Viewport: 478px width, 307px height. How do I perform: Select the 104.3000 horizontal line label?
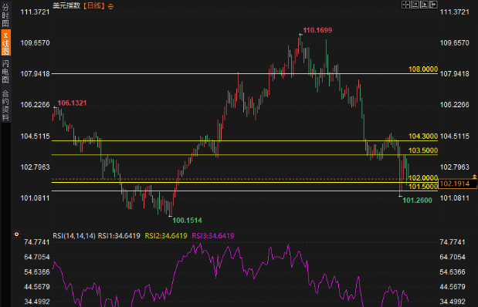pyautogui.click(x=423, y=136)
